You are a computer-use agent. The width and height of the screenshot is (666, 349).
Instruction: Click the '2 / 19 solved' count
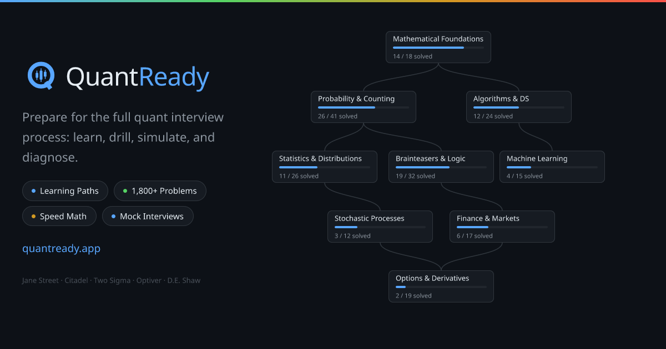(413, 296)
